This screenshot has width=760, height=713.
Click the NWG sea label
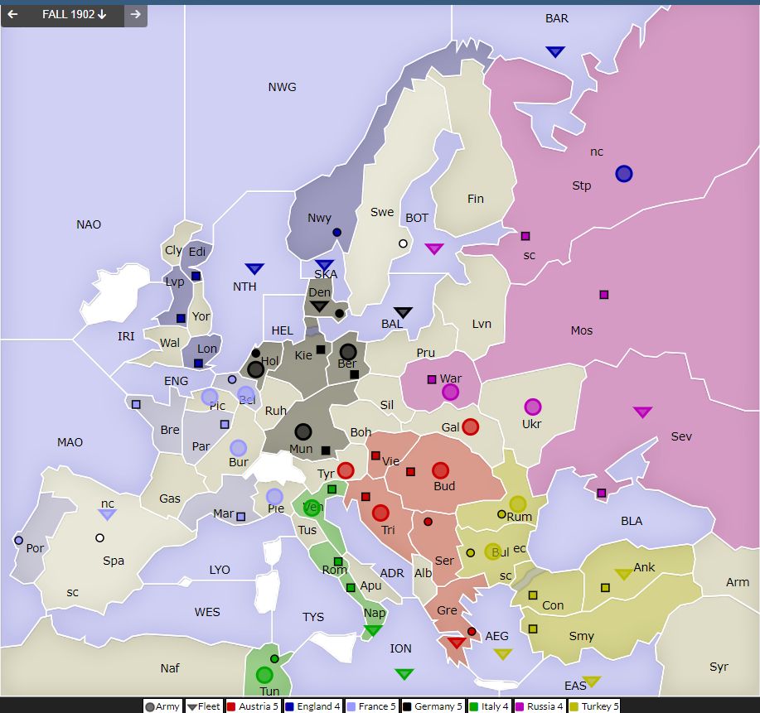pos(282,87)
